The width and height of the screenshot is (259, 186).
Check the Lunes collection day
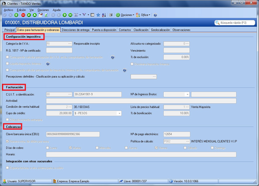click(47, 148)
